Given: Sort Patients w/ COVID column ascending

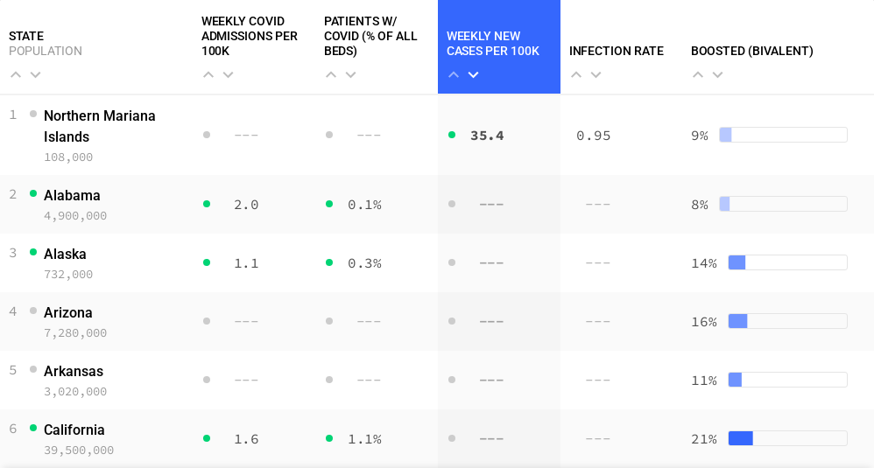Looking at the screenshot, I should 331,75.
